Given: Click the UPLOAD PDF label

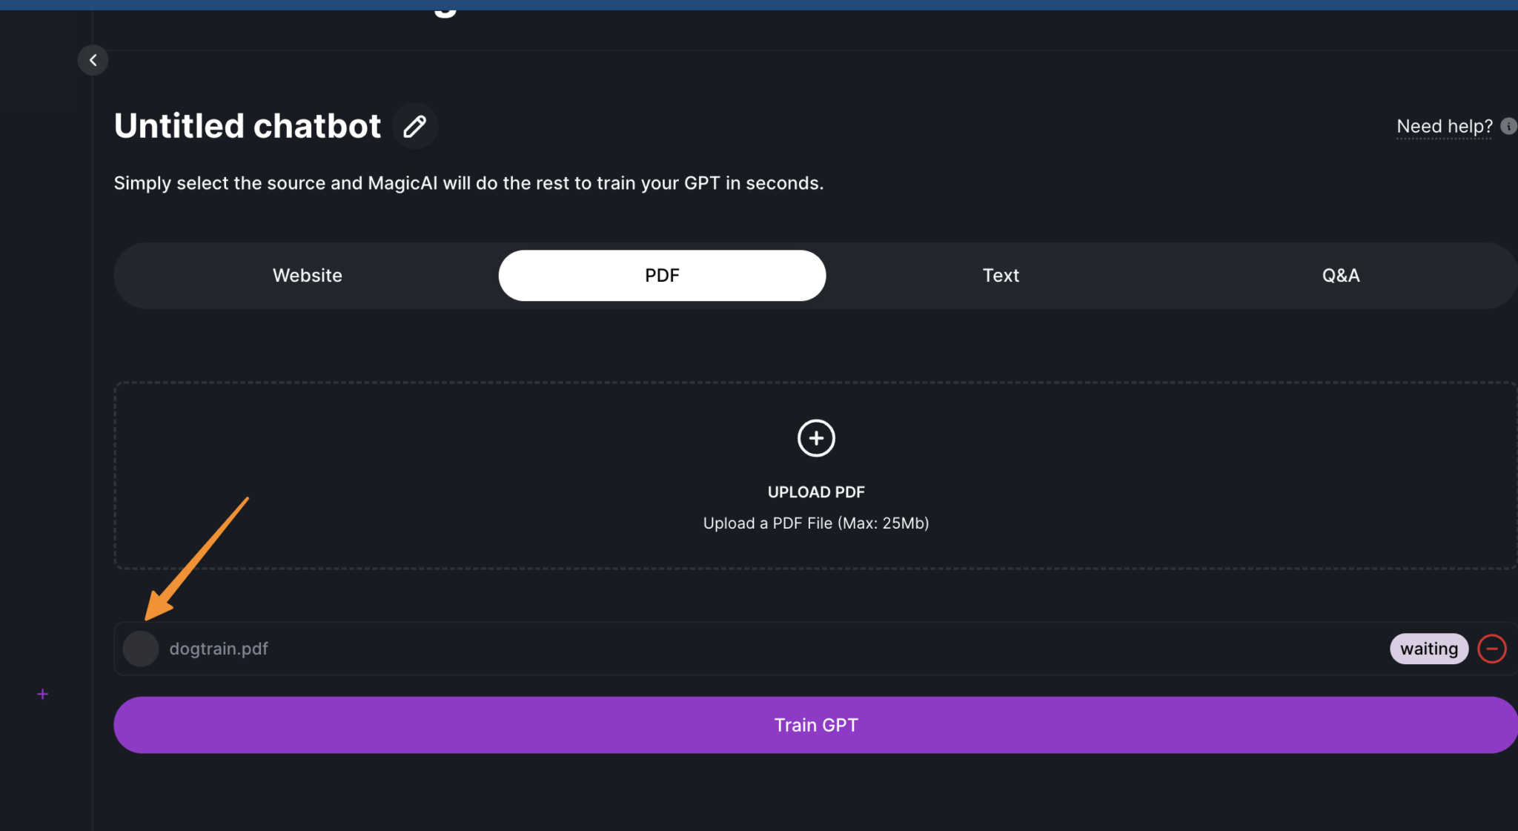Looking at the screenshot, I should tap(816, 492).
